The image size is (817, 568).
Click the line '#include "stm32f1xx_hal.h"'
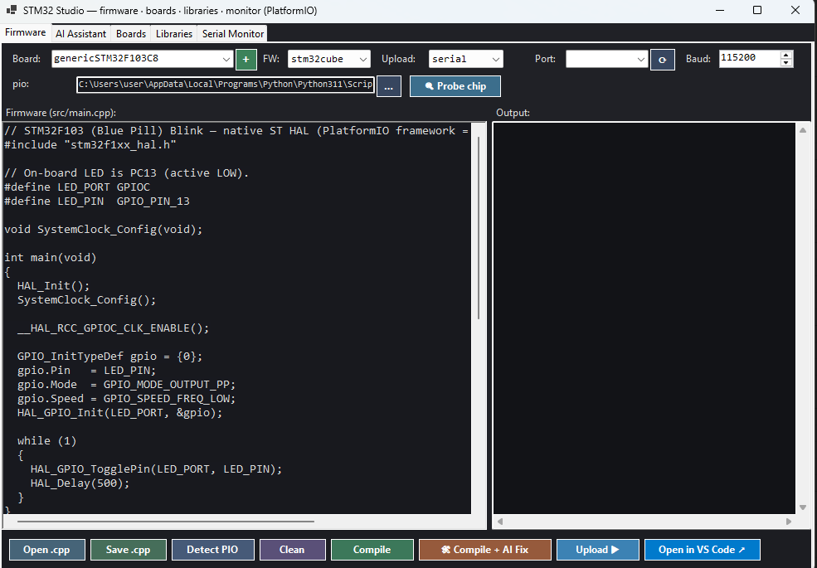pos(90,145)
